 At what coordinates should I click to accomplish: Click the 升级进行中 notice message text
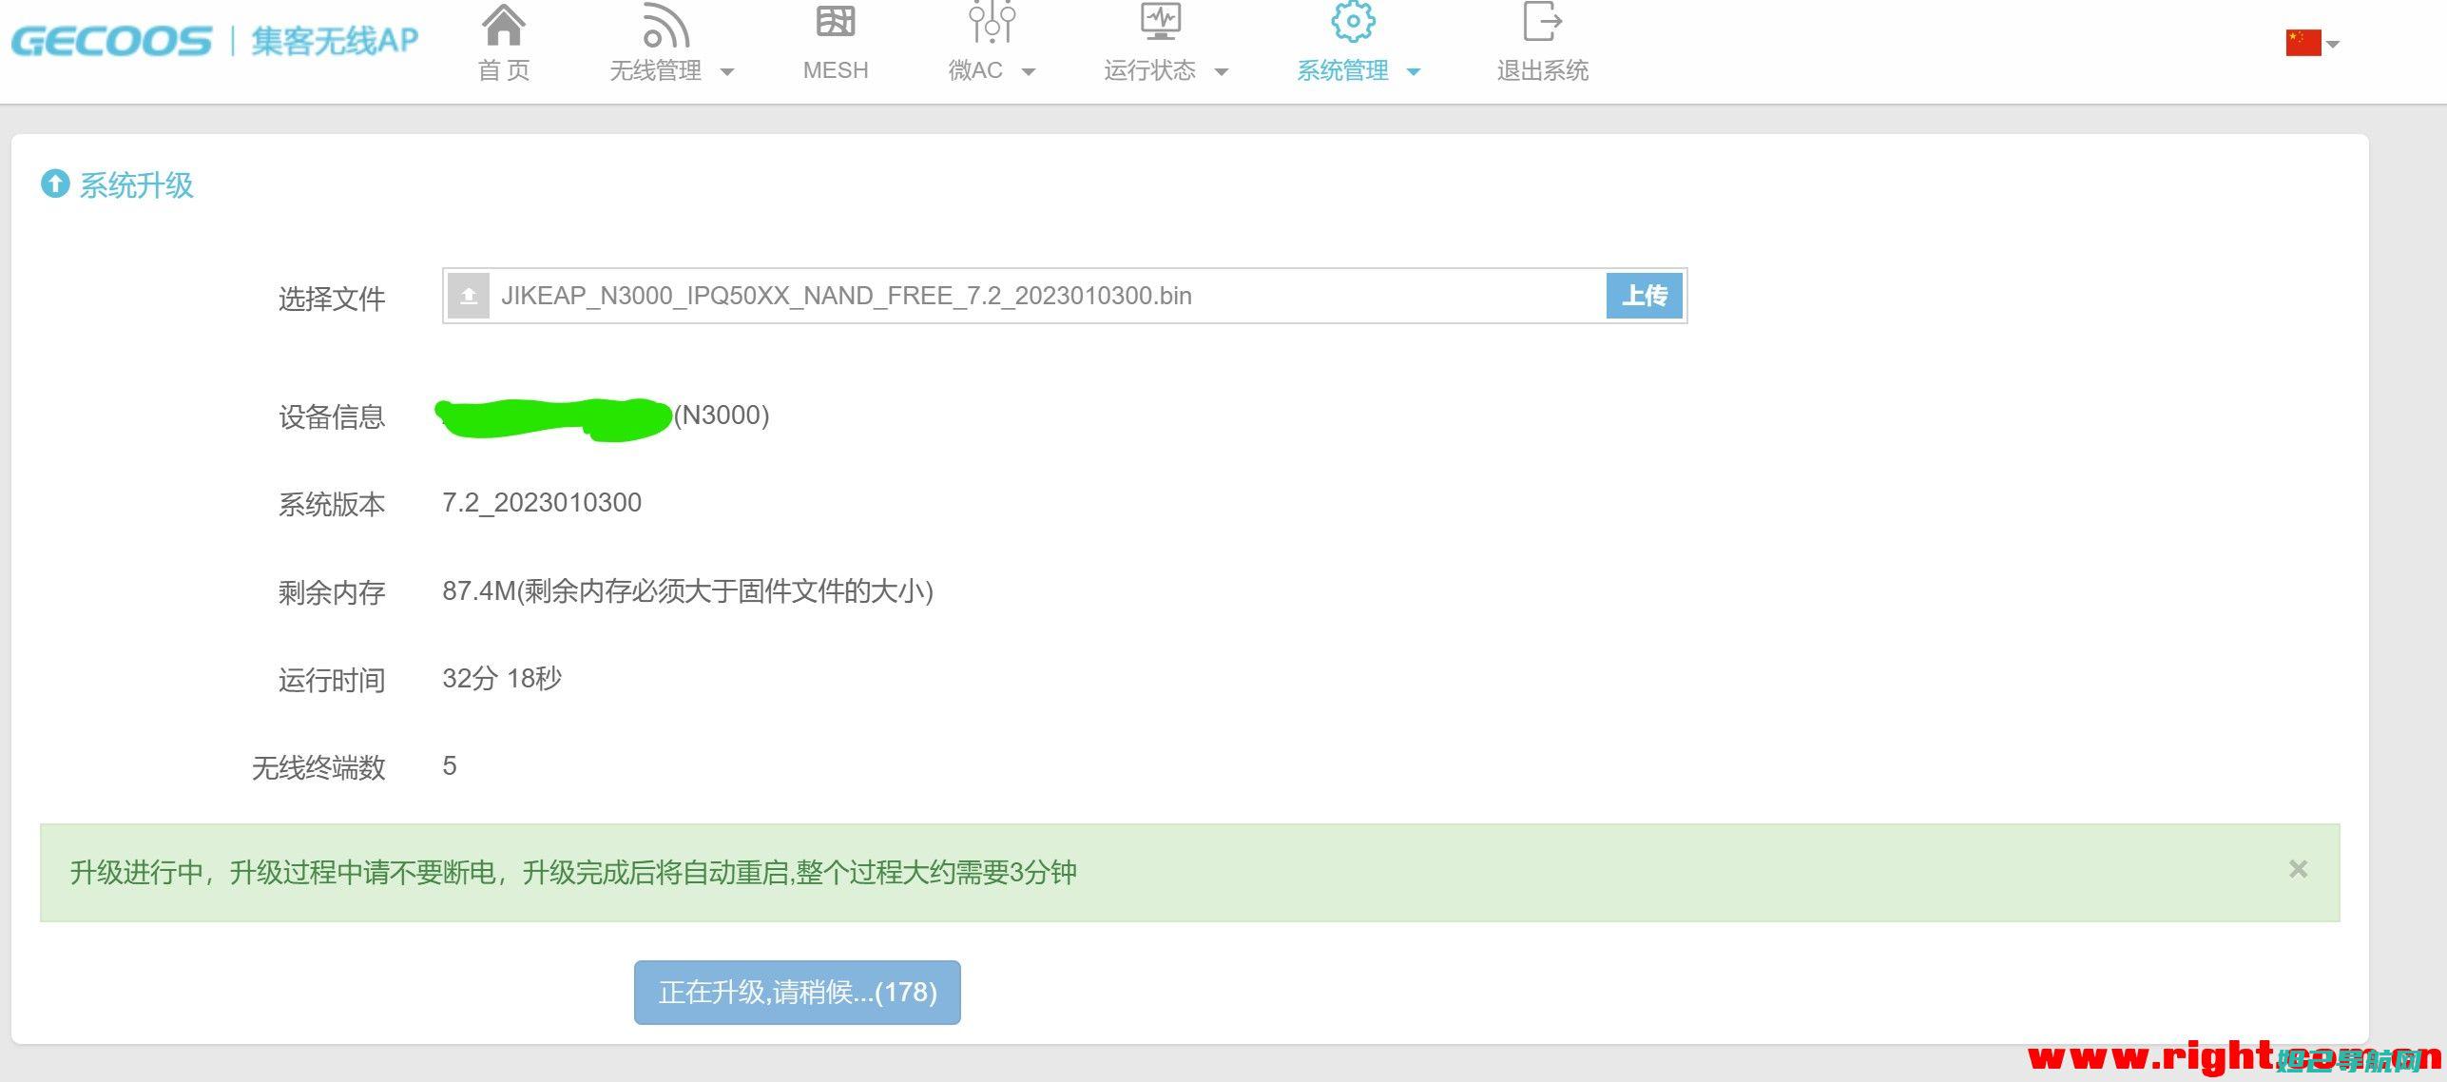pos(573,872)
